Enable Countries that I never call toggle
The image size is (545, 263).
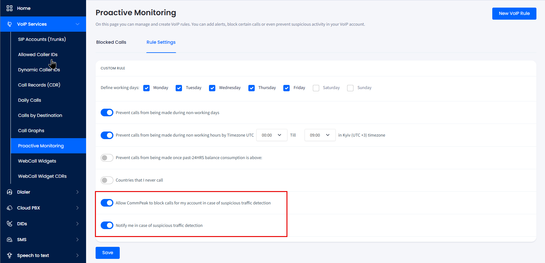coord(107,180)
